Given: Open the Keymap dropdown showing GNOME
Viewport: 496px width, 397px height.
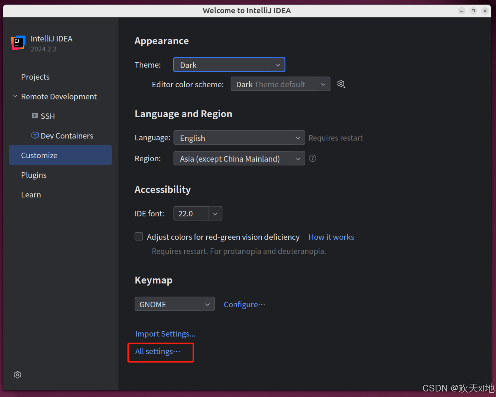Looking at the screenshot, I should [174, 304].
